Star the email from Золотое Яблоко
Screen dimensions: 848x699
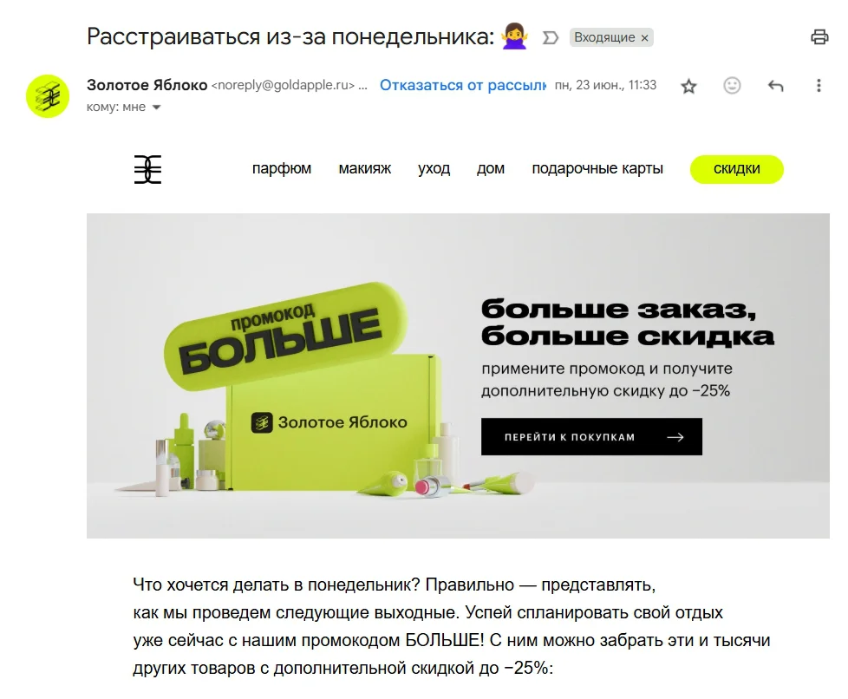tap(688, 86)
